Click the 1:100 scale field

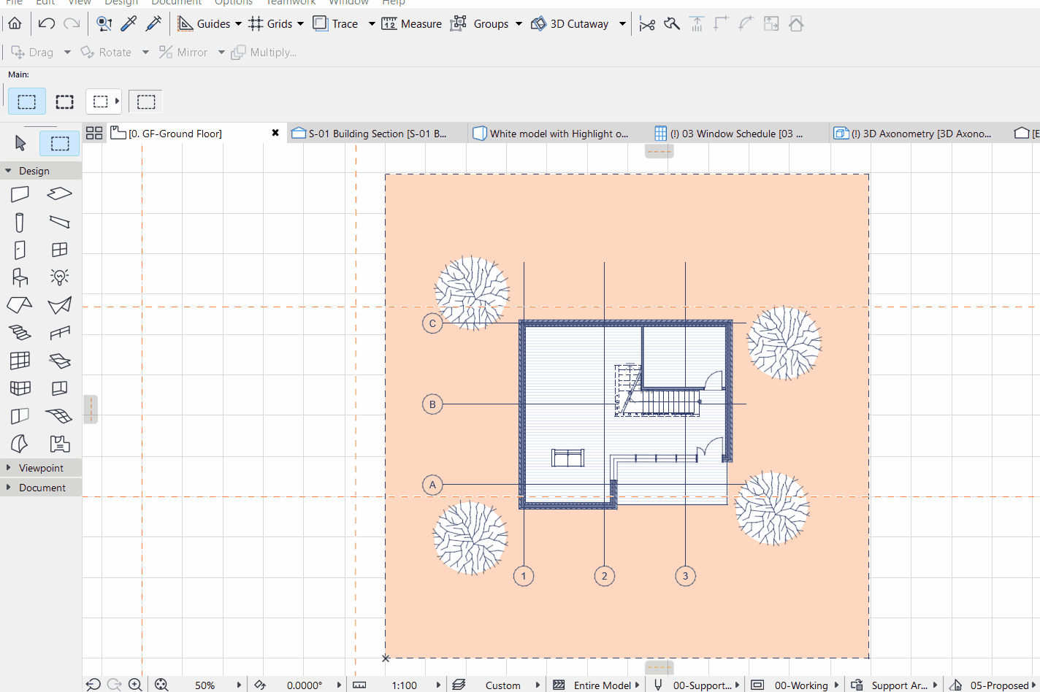405,685
